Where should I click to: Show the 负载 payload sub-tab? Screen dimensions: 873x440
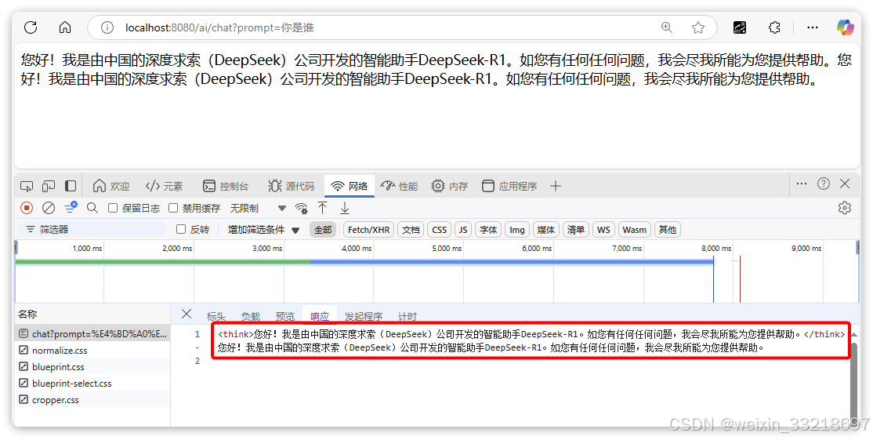251,316
